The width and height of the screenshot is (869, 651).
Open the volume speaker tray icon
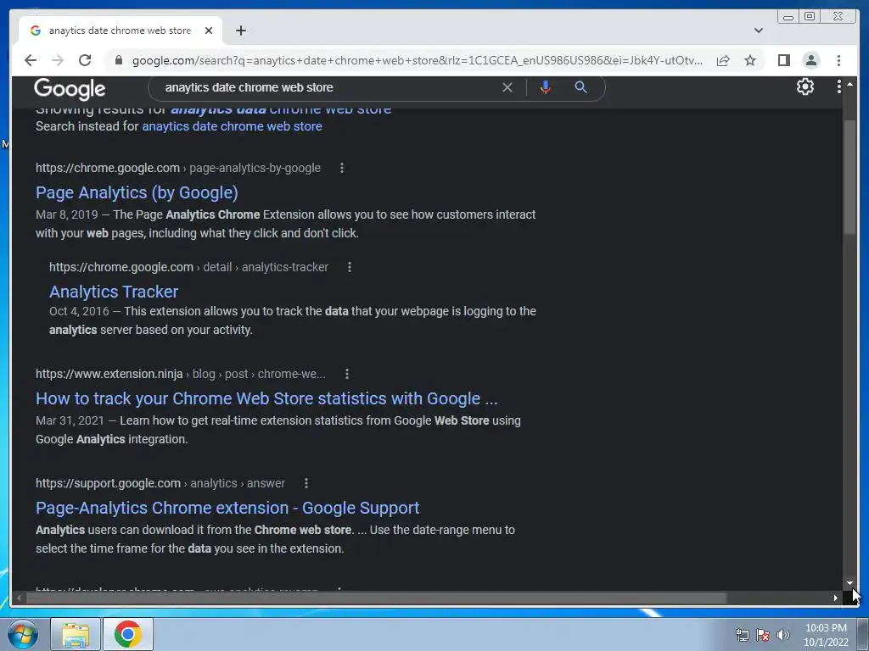[782, 635]
